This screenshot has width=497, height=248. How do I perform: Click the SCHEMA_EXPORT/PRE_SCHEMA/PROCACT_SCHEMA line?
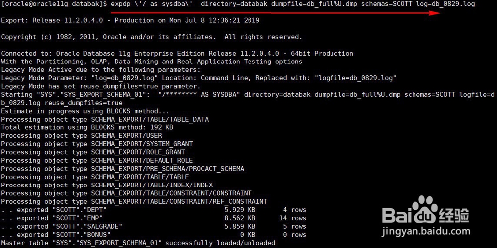[x=123, y=169]
